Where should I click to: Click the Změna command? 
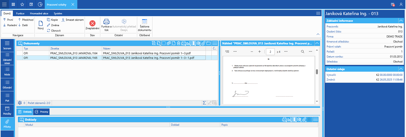(x=53, y=25)
